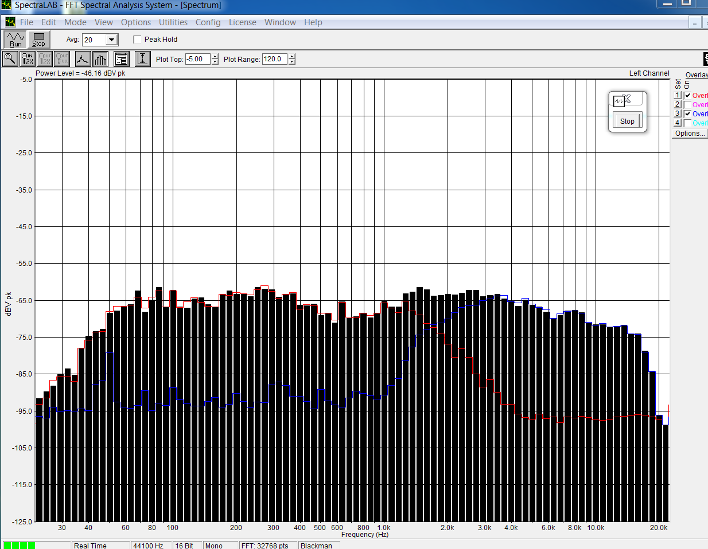Click the overlay Options... button
Viewport: 708px width, 549px height.
click(x=690, y=134)
